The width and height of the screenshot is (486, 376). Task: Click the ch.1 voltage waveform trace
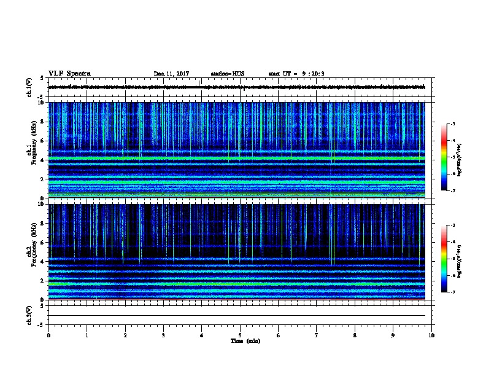pos(237,87)
